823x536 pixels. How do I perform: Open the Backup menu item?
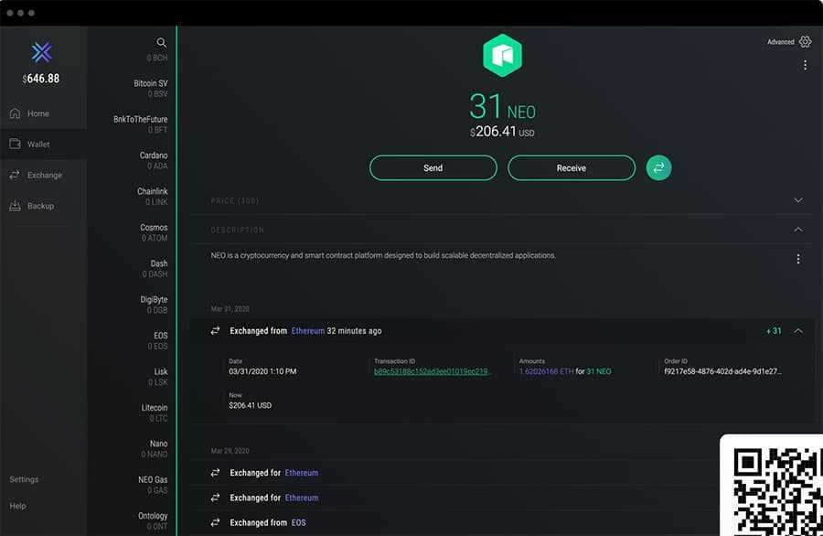(x=44, y=206)
